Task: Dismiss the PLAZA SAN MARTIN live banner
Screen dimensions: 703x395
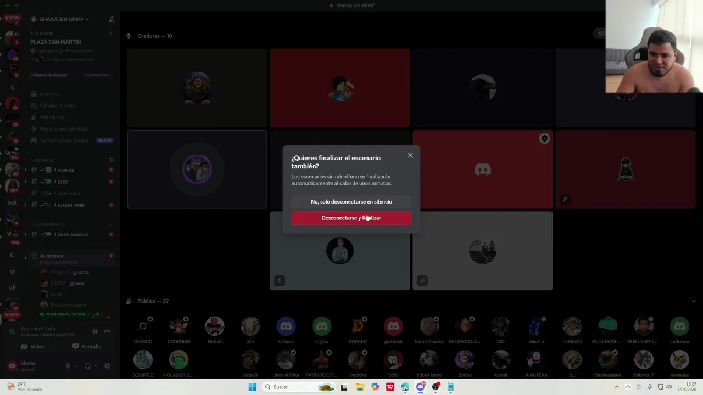Action: coord(110,33)
